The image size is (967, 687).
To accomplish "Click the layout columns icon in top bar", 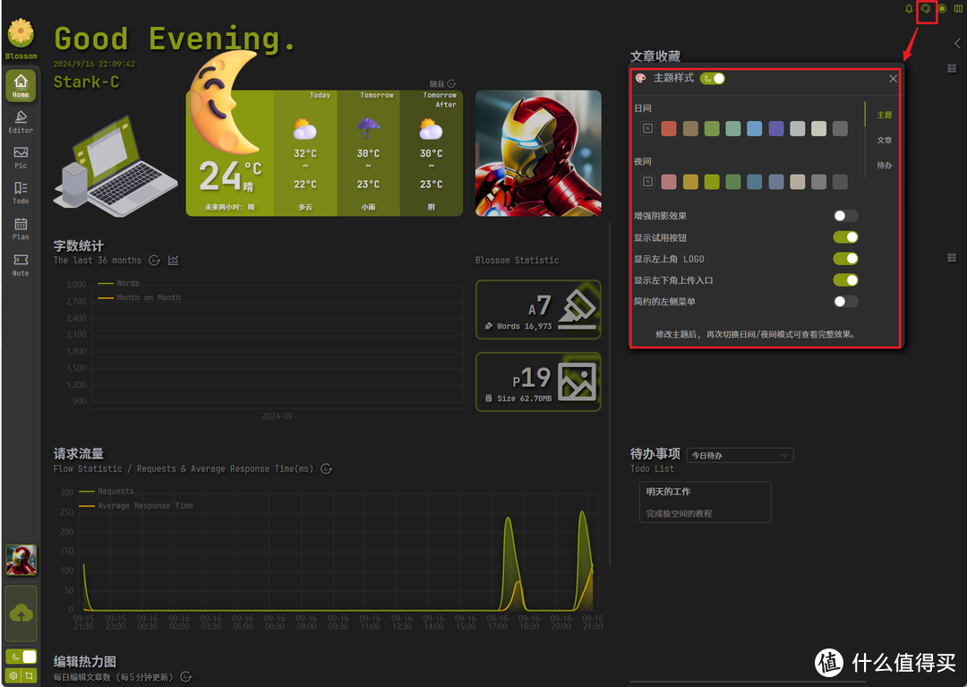I will [x=958, y=9].
